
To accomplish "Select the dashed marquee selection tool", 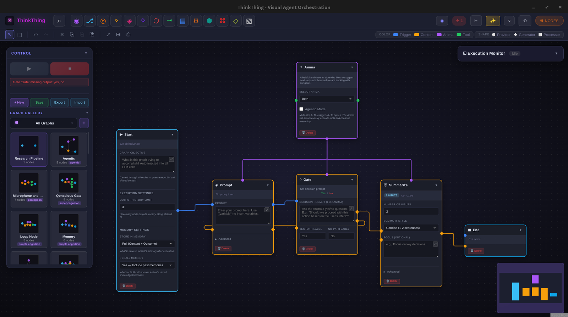I will pos(20,34).
